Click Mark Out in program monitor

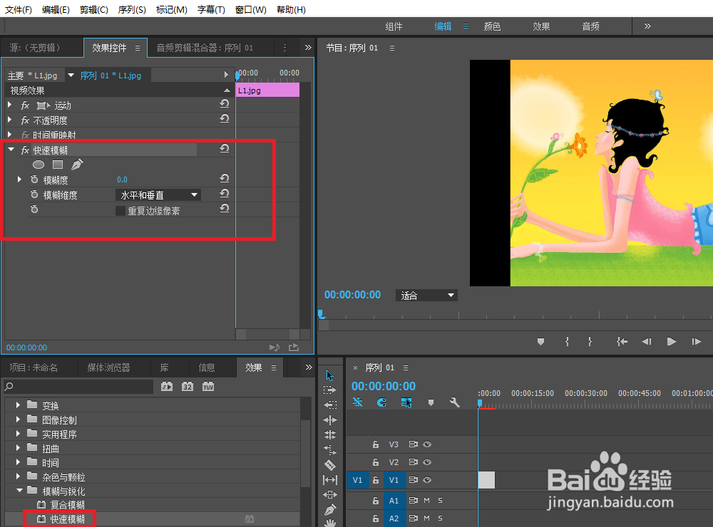[590, 342]
